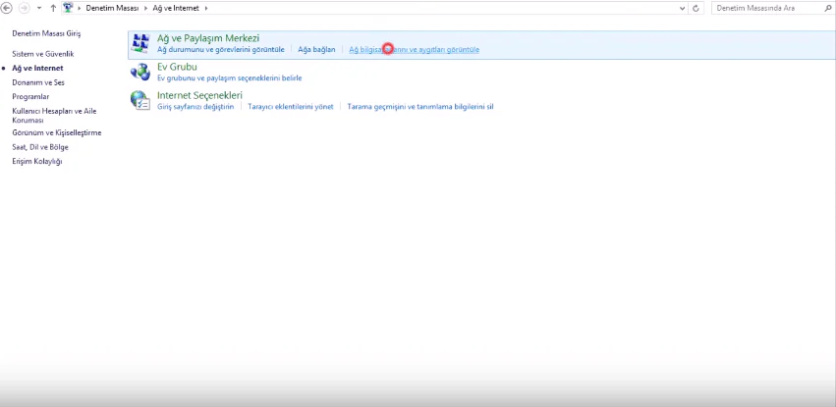Open Programlar from the sidebar
The image size is (836, 407).
(x=30, y=97)
